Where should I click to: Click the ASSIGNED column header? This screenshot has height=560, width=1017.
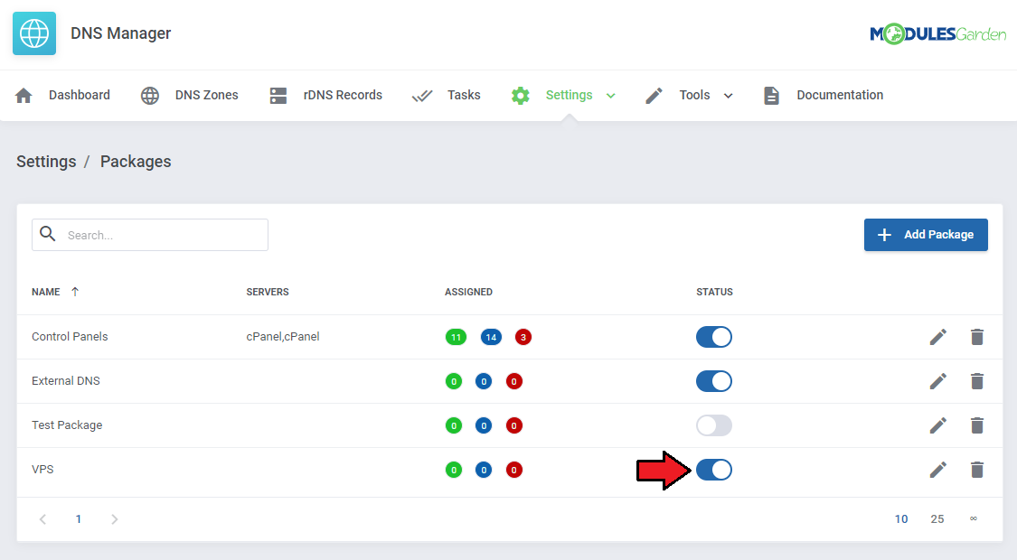pyautogui.click(x=468, y=292)
